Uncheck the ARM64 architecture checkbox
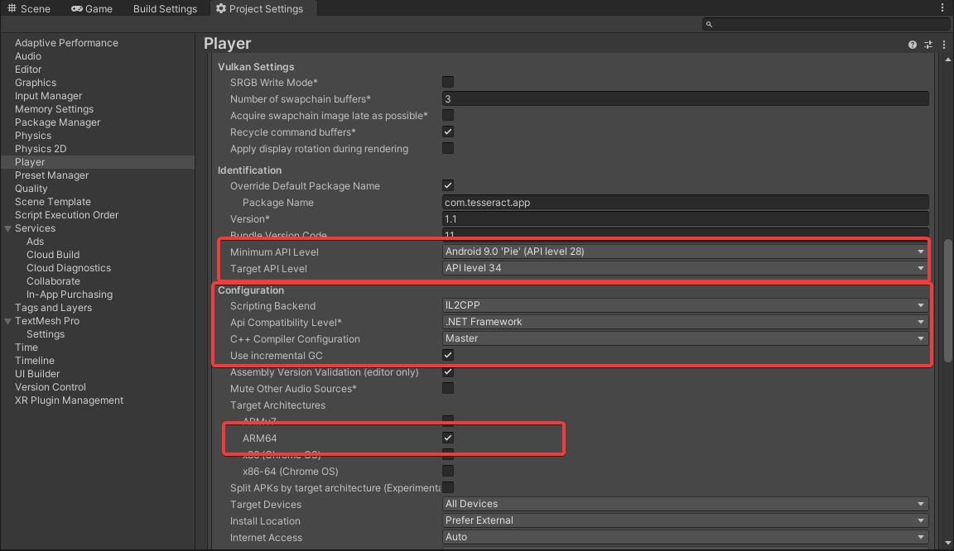 click(x=448, y=438)
